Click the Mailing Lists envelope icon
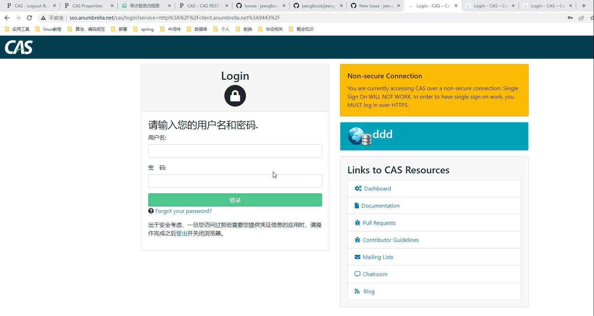The image size is (594, 316). (x=357, y=257)
